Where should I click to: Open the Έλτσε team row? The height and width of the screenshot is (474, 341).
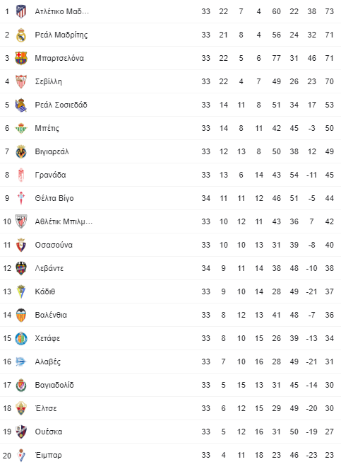(171, 408)
